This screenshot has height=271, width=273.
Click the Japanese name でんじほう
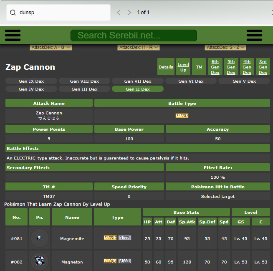tap(49, 118)
